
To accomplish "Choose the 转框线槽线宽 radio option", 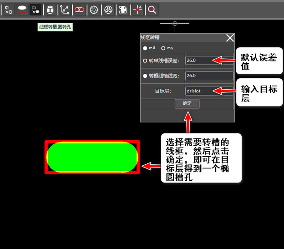I will 145,76.
